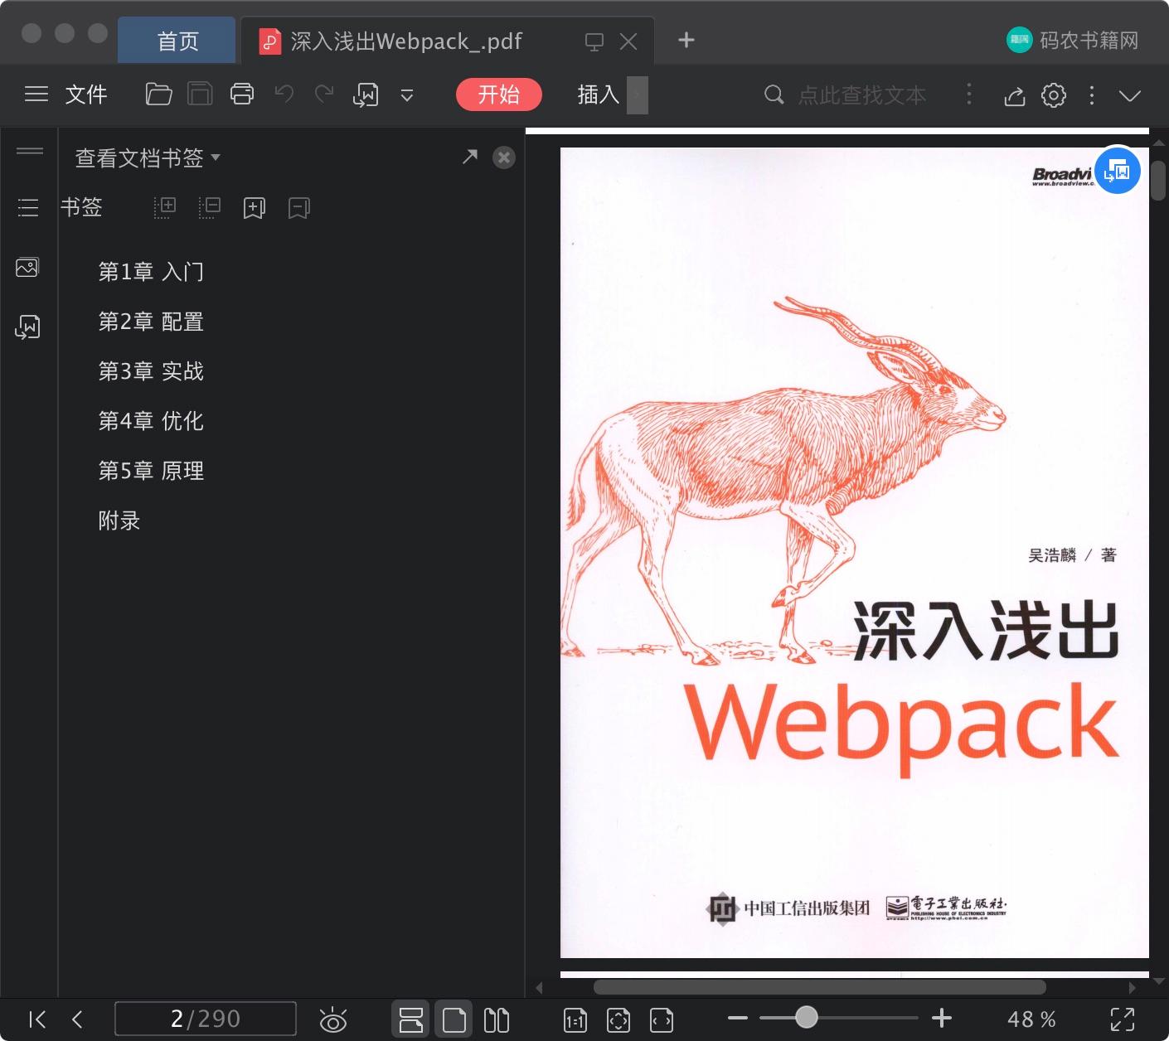Click the vertical scrollbar thumb
Viewport: 1169px width, 1041px height.
point(1158,180)
